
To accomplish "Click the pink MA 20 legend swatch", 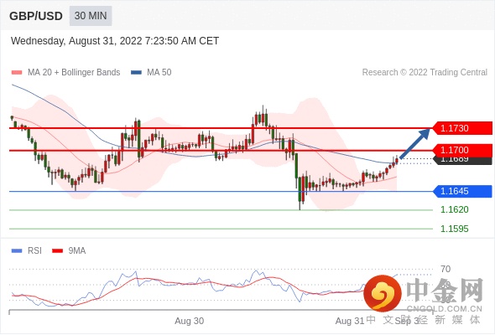I will pyautogui.click(x=17, y=73).
